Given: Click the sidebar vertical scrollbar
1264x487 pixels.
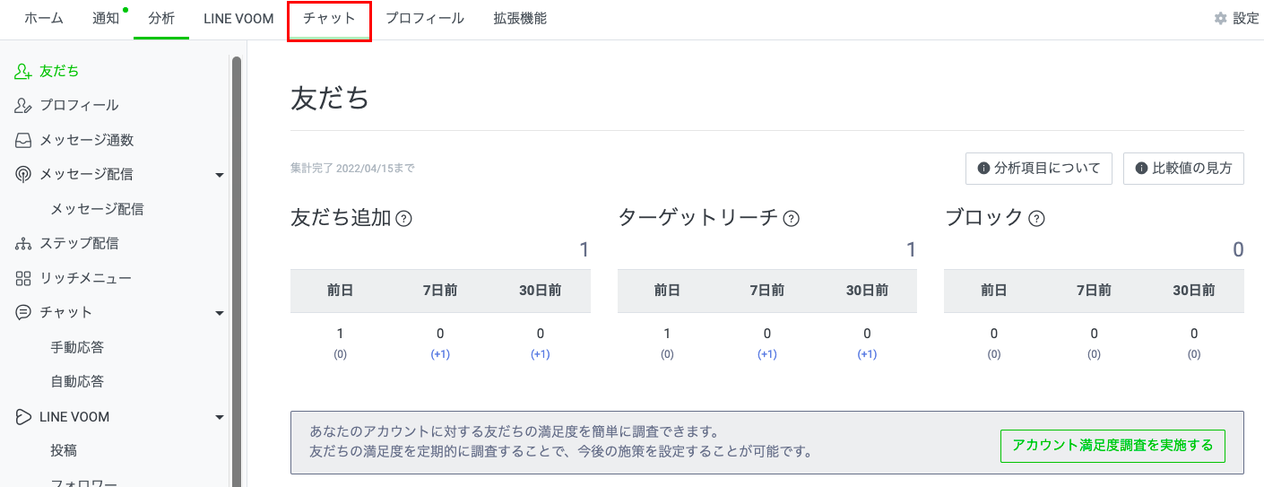Looking at the screenshot, I should point(236,269).
